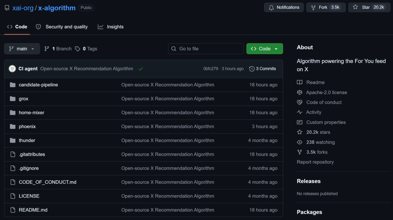Fork the repository with Fork button
The width and height of the screenshot is (393, 220).
[326, 7]
